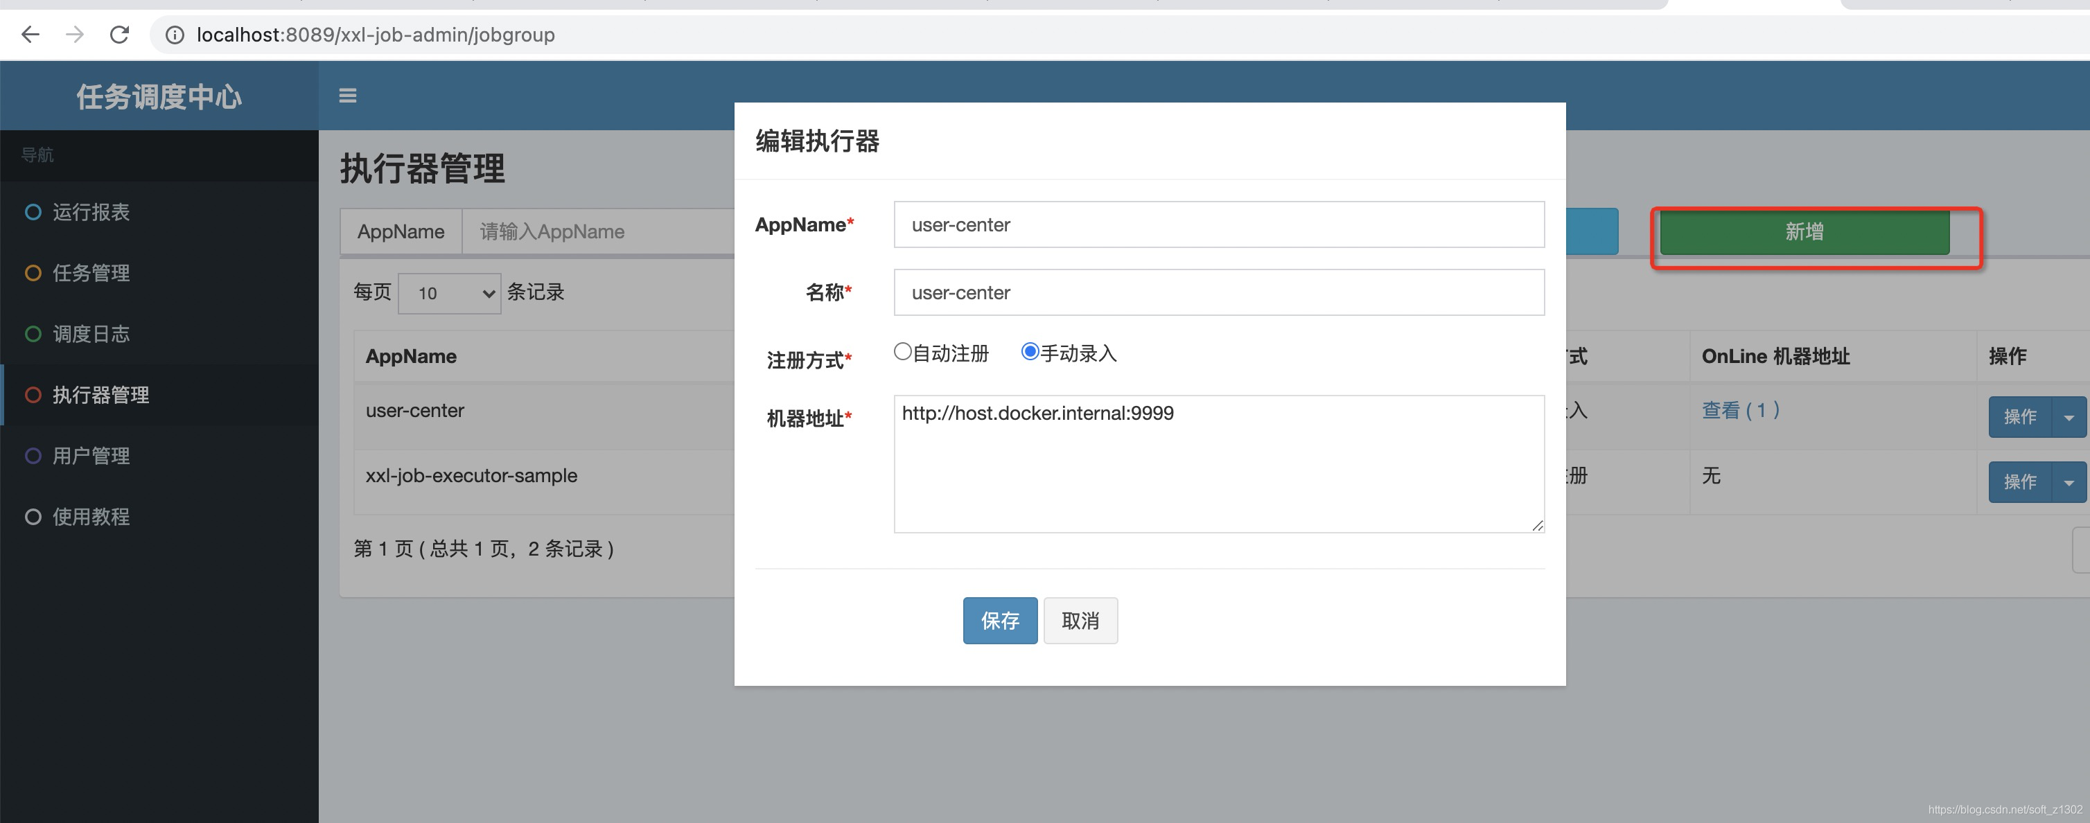Image resolution: width=2090 pixels, height=823 pixels.
Task: Click the address bar URL localhost:8089
Action: [376, 35]
